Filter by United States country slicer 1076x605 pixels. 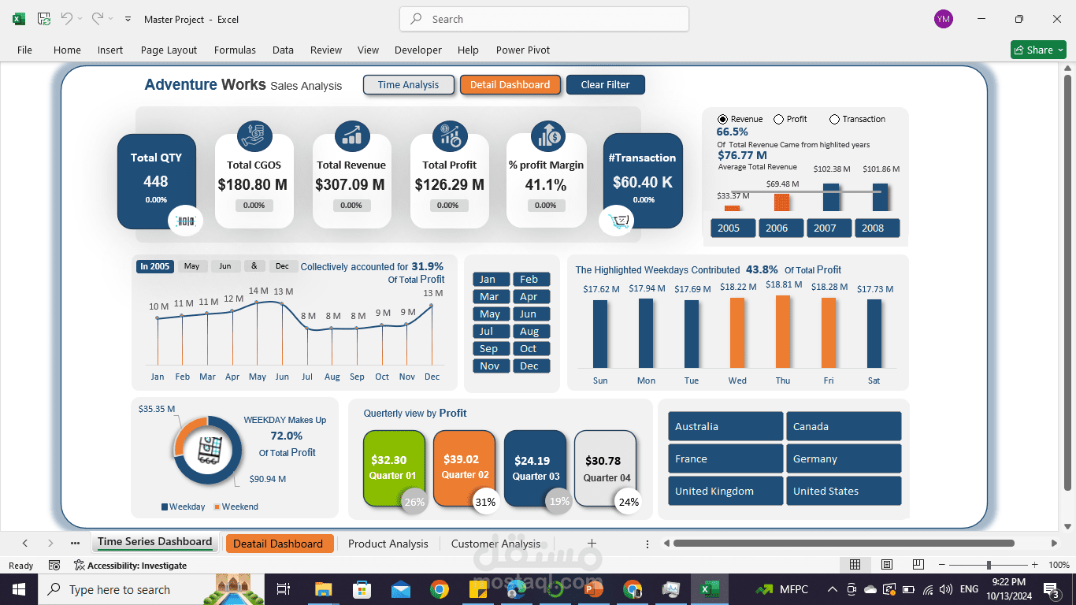pos(844,491)
